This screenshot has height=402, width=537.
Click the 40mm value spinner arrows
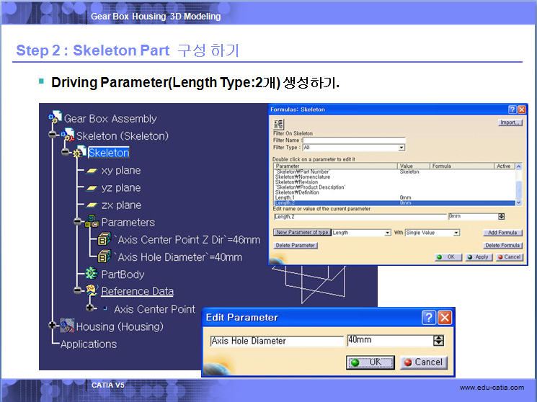tap(438, 341)
